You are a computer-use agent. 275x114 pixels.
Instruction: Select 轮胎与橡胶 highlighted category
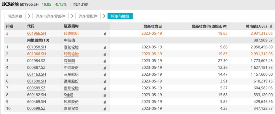coord(120,16)
